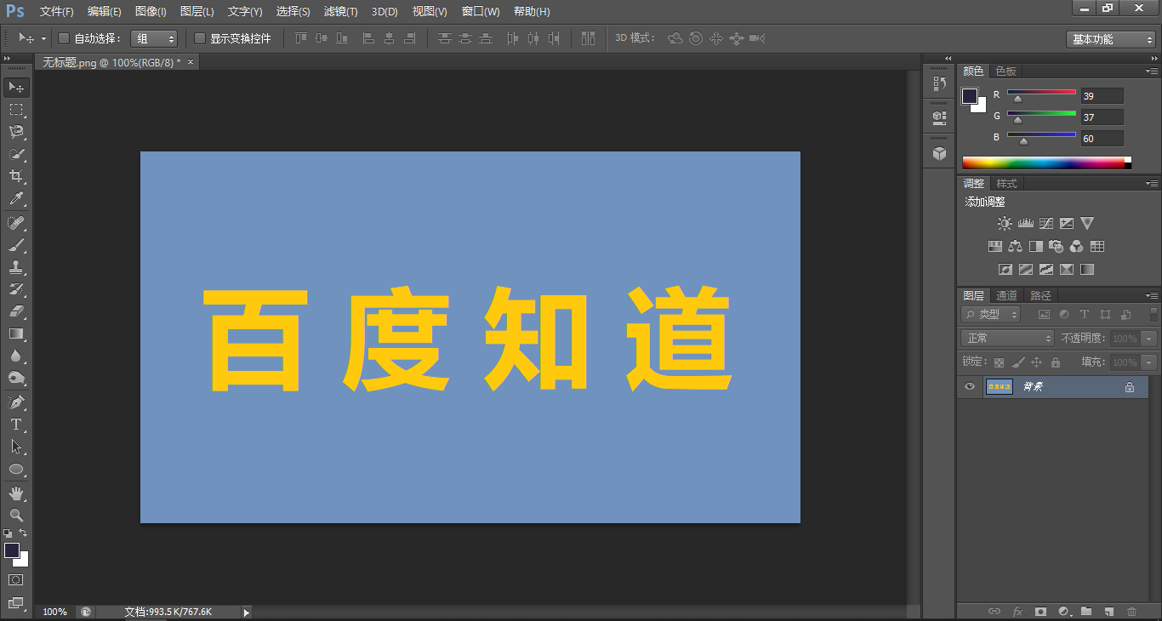Toggle lock position icon
This screenshot has width=1162, height=621.
[x=1036, y=362]
